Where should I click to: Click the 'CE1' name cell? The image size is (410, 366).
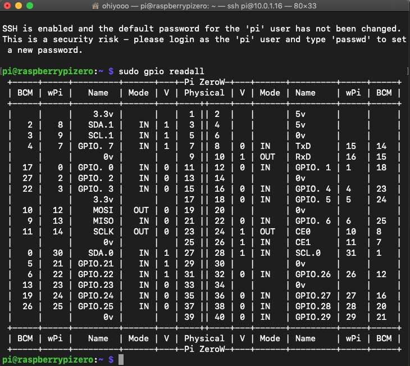[303, 242]
